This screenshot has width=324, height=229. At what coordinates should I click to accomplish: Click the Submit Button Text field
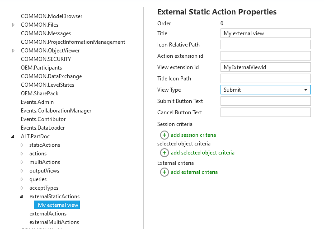click(265, 101)
